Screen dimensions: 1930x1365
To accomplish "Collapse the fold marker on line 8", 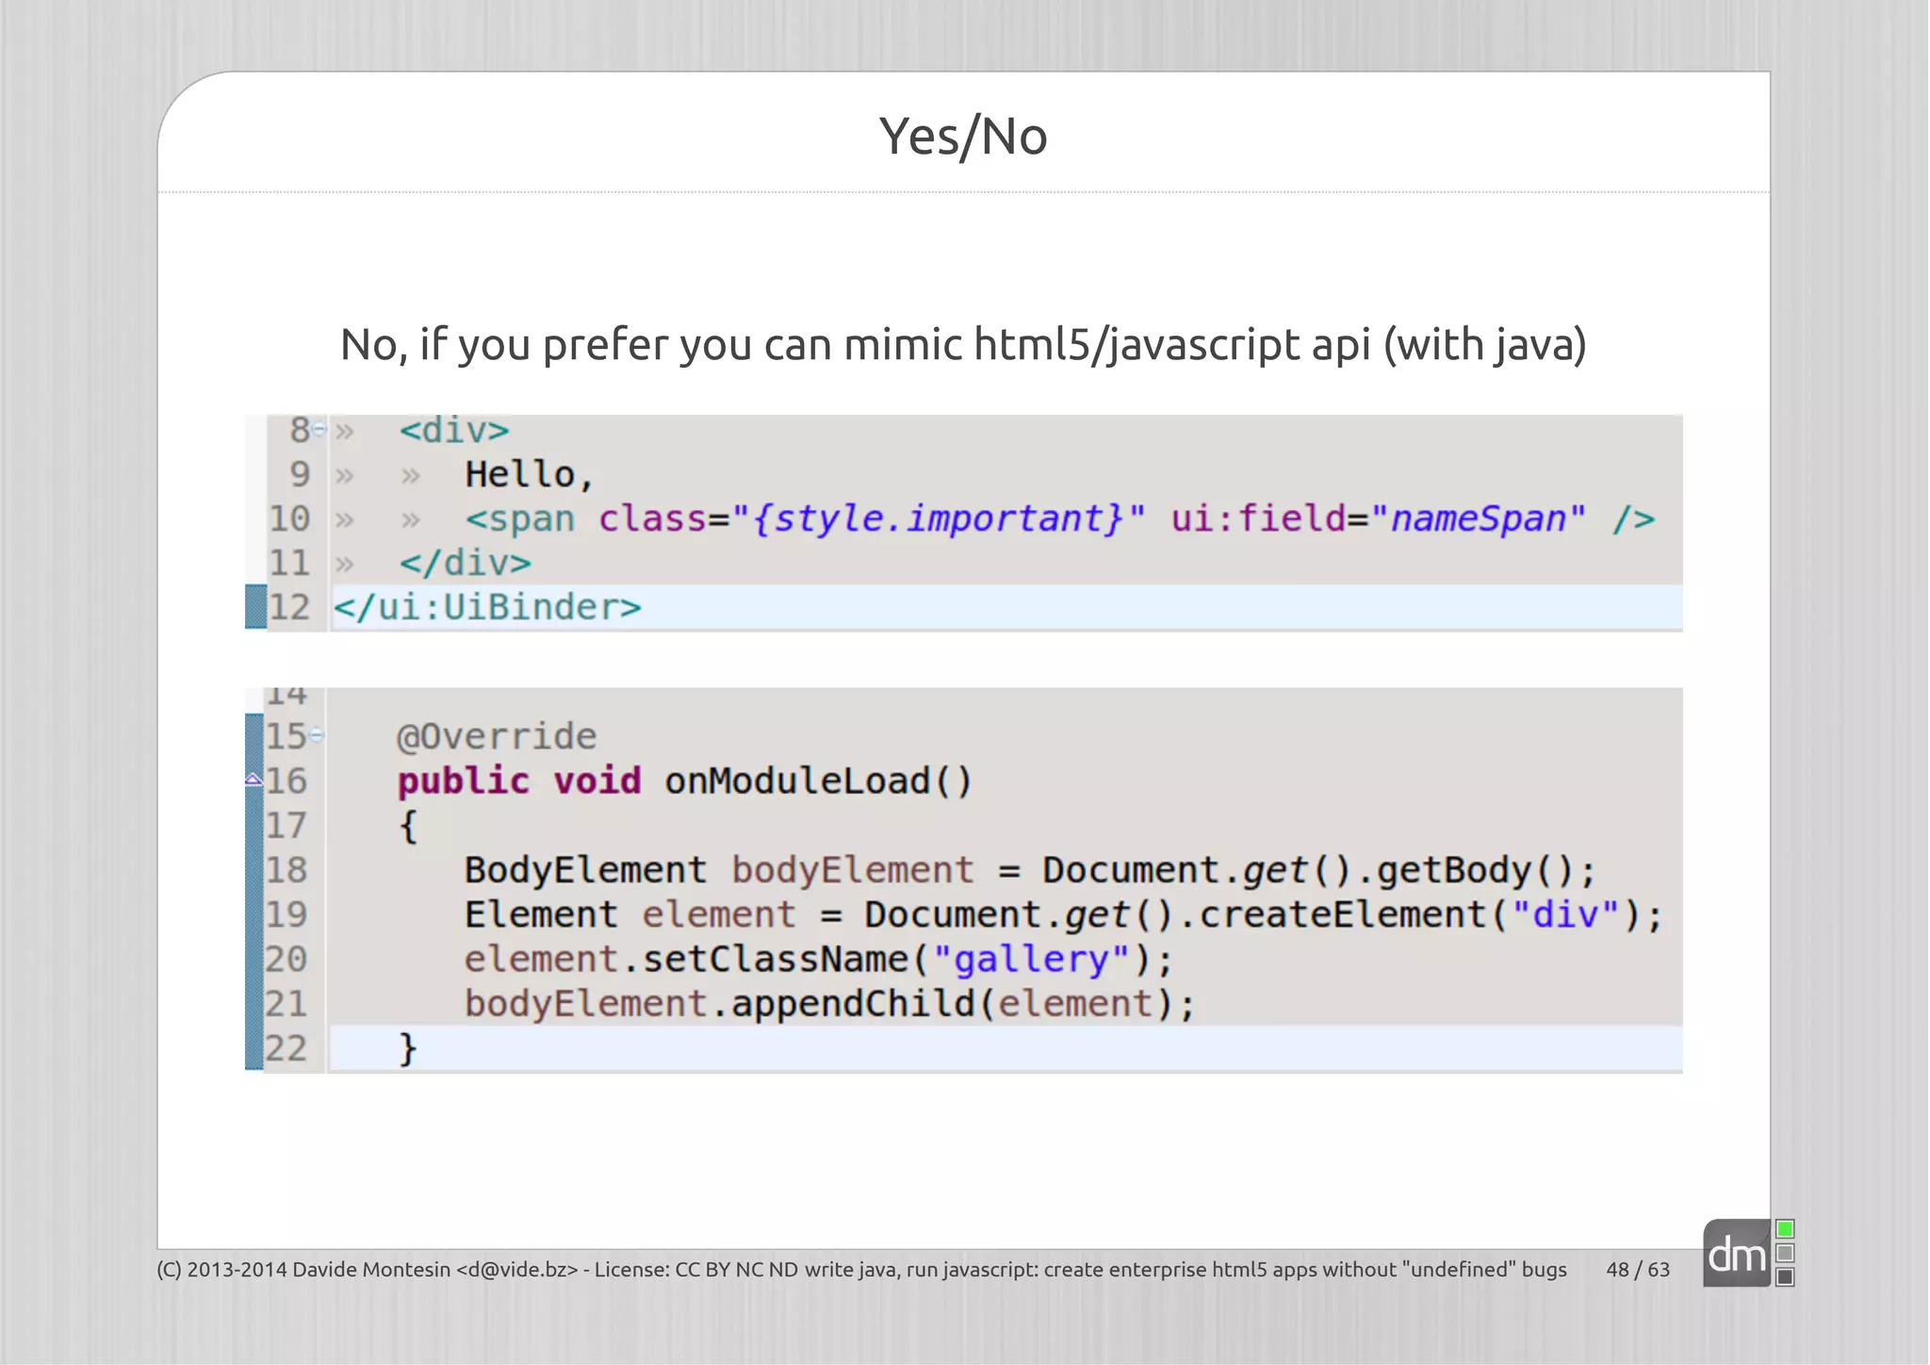I will 319,430.
